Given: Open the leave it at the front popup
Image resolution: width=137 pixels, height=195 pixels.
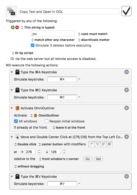Looking at the screenshot, I should 69,128.
